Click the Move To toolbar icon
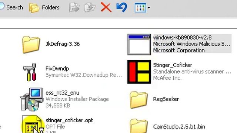The height and width of the screenshot is (133, 237). tap(74, 7)
